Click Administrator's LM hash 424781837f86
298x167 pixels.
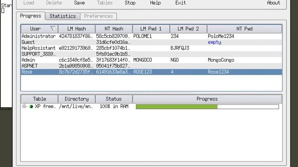tap(76, 36)
